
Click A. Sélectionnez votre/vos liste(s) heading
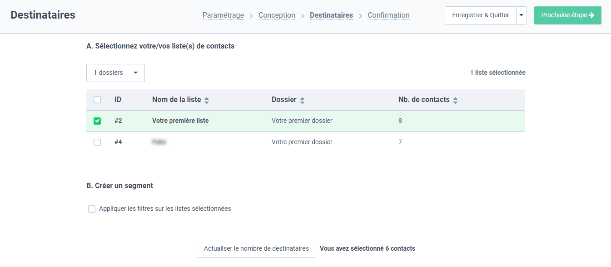tap(160, 46)
